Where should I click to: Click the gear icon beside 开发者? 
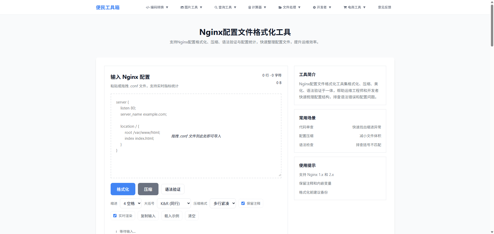[x=314, y=7]
